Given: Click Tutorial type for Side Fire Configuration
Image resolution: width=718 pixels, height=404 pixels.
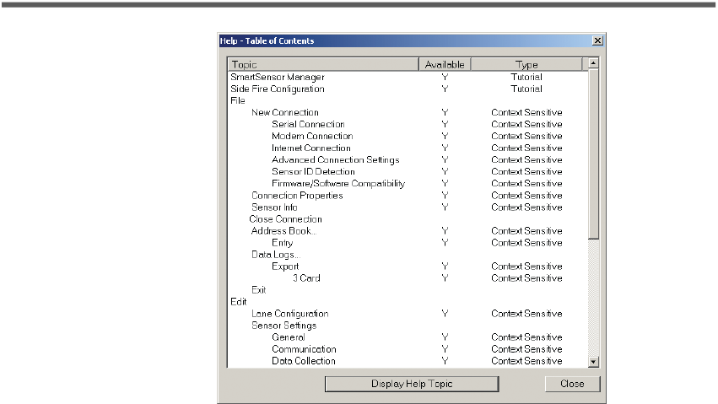Looking at the screenshot, I should click(526, 89).
